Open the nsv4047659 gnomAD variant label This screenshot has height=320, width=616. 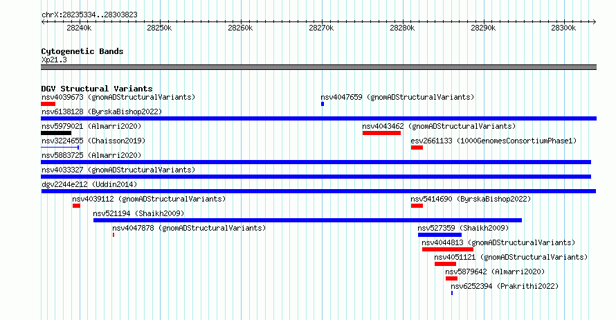[x=397, y=97]
